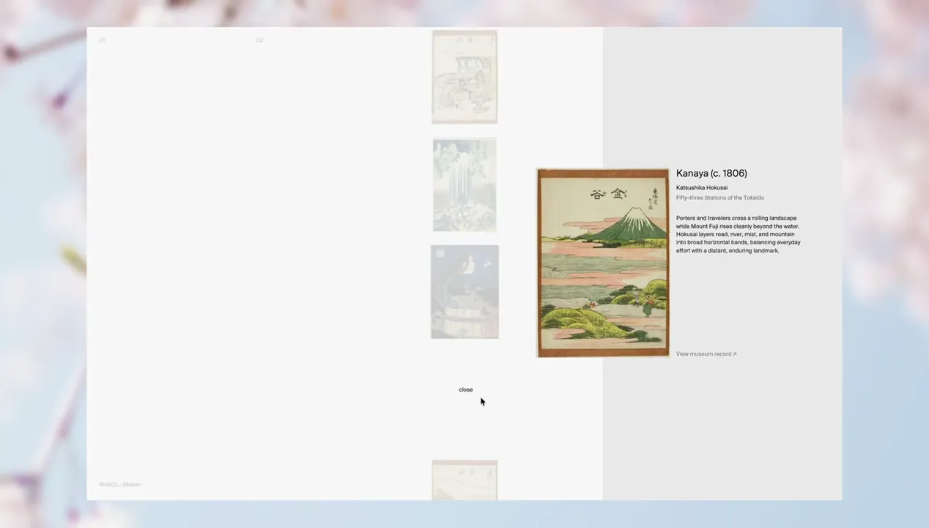
Task: Click the 02 column number label
Action: pos(259,40)
